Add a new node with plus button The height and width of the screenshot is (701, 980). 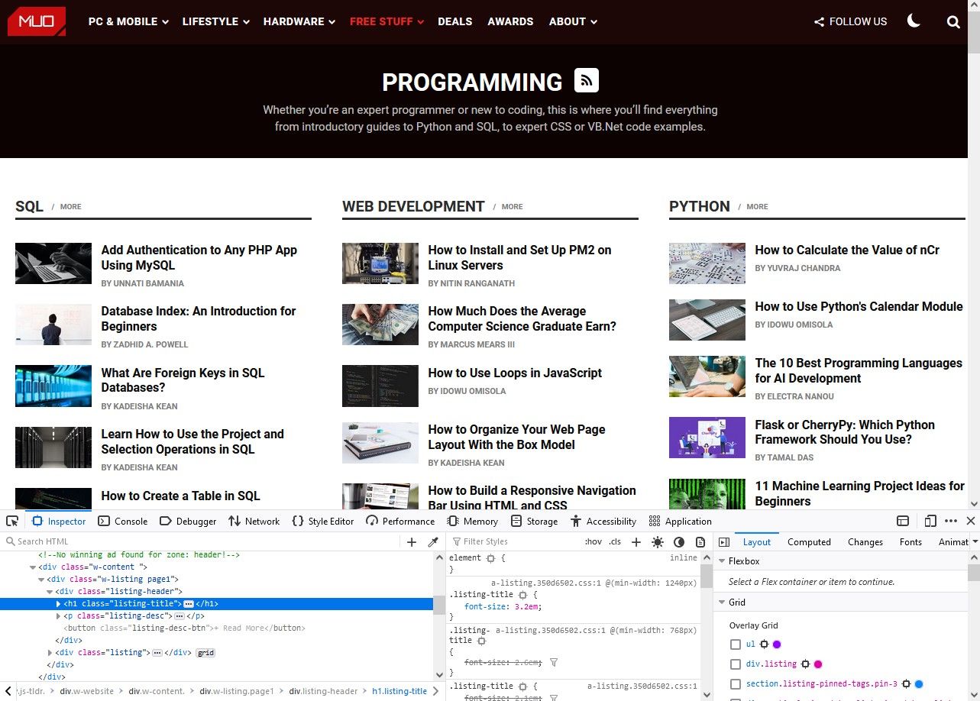click(412, 542)
